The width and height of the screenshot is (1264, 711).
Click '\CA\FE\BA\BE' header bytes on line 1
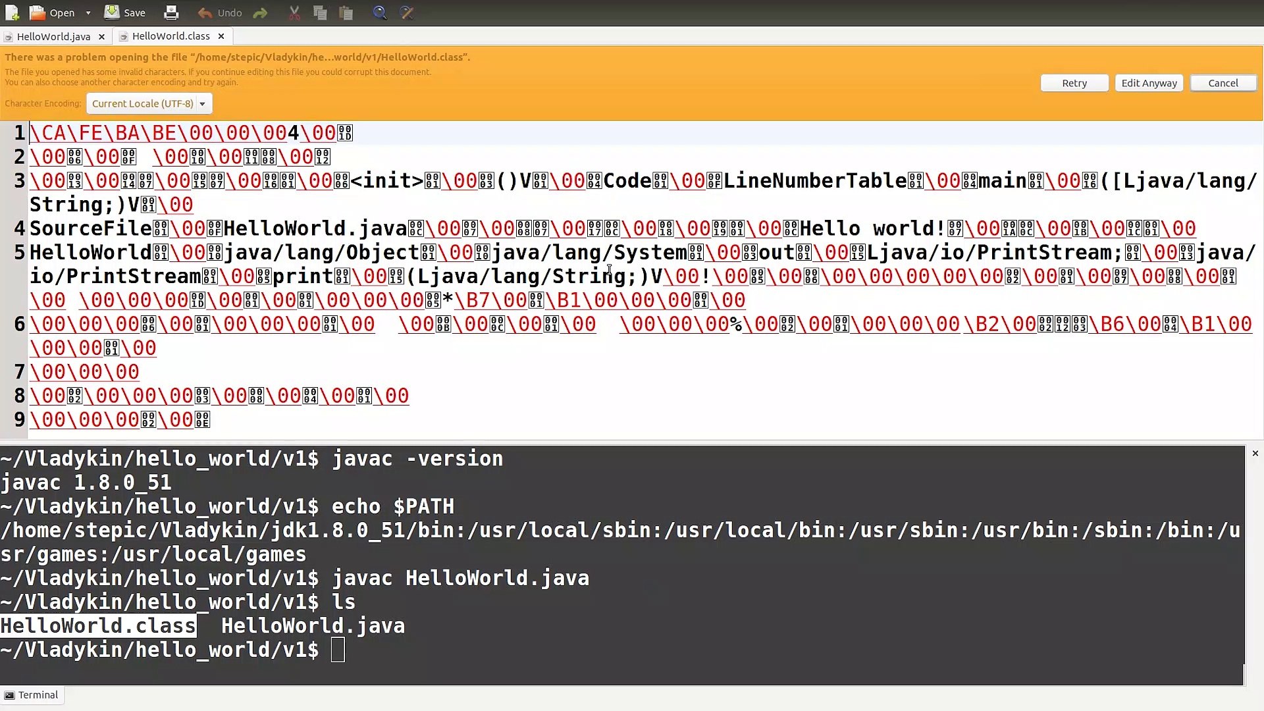(x=103, y=133)
